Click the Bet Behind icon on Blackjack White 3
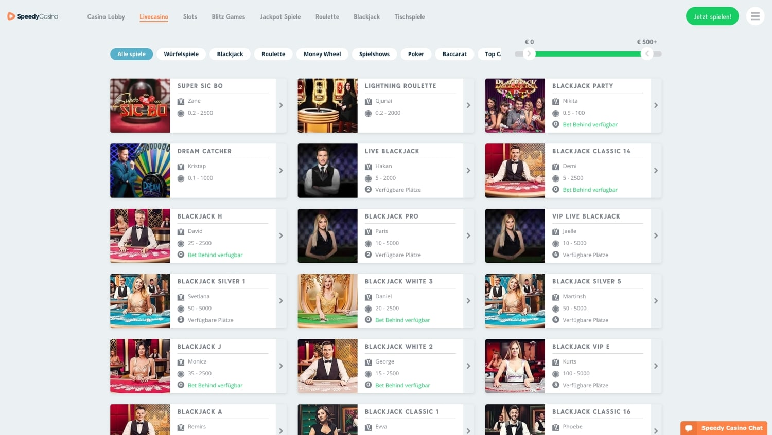772x435 pixels. point(368,320)
